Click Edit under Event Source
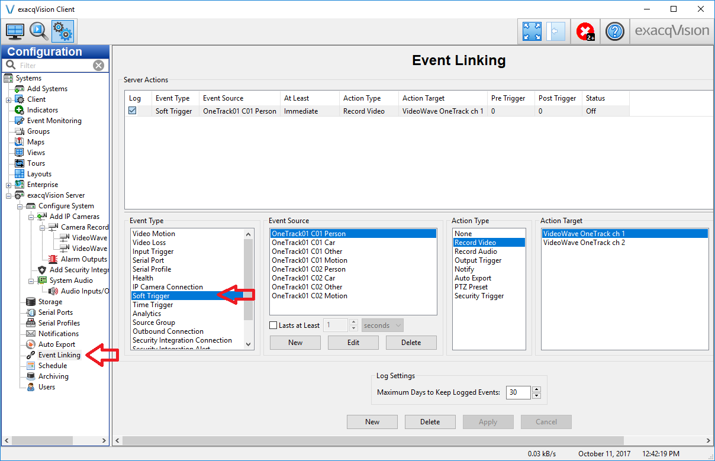The height and width of the screenshot is (461, 715). 353,343
